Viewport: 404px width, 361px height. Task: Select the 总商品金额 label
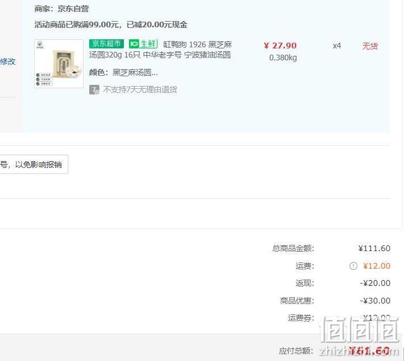coord(293,248)
